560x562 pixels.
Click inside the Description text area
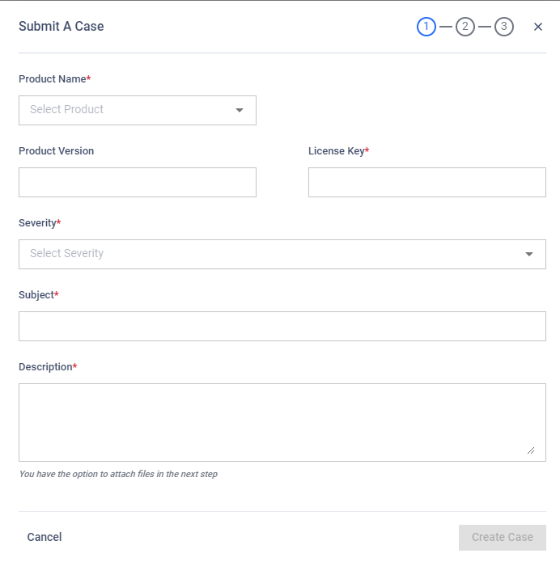tap(282, 423)
